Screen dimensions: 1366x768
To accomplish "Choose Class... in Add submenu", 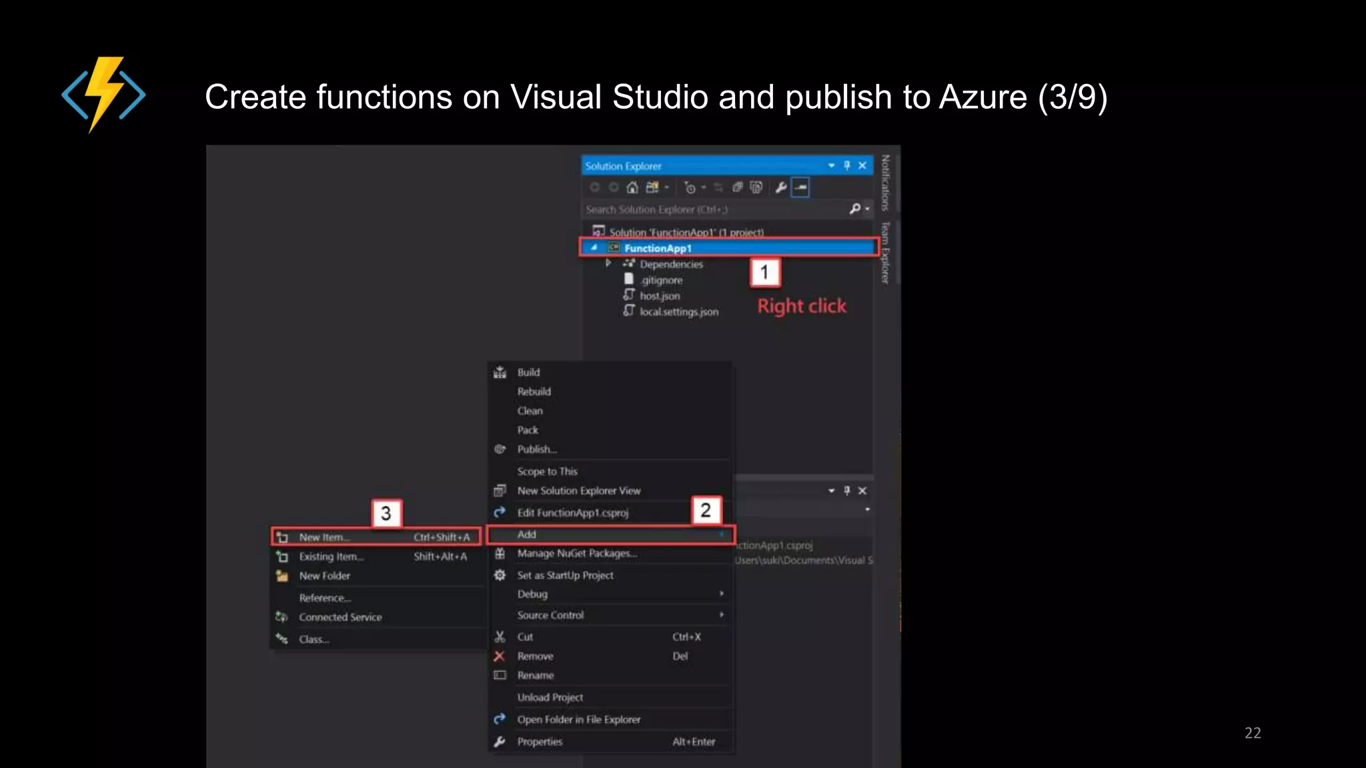I will pyautogui.click(x=377, y=639).
